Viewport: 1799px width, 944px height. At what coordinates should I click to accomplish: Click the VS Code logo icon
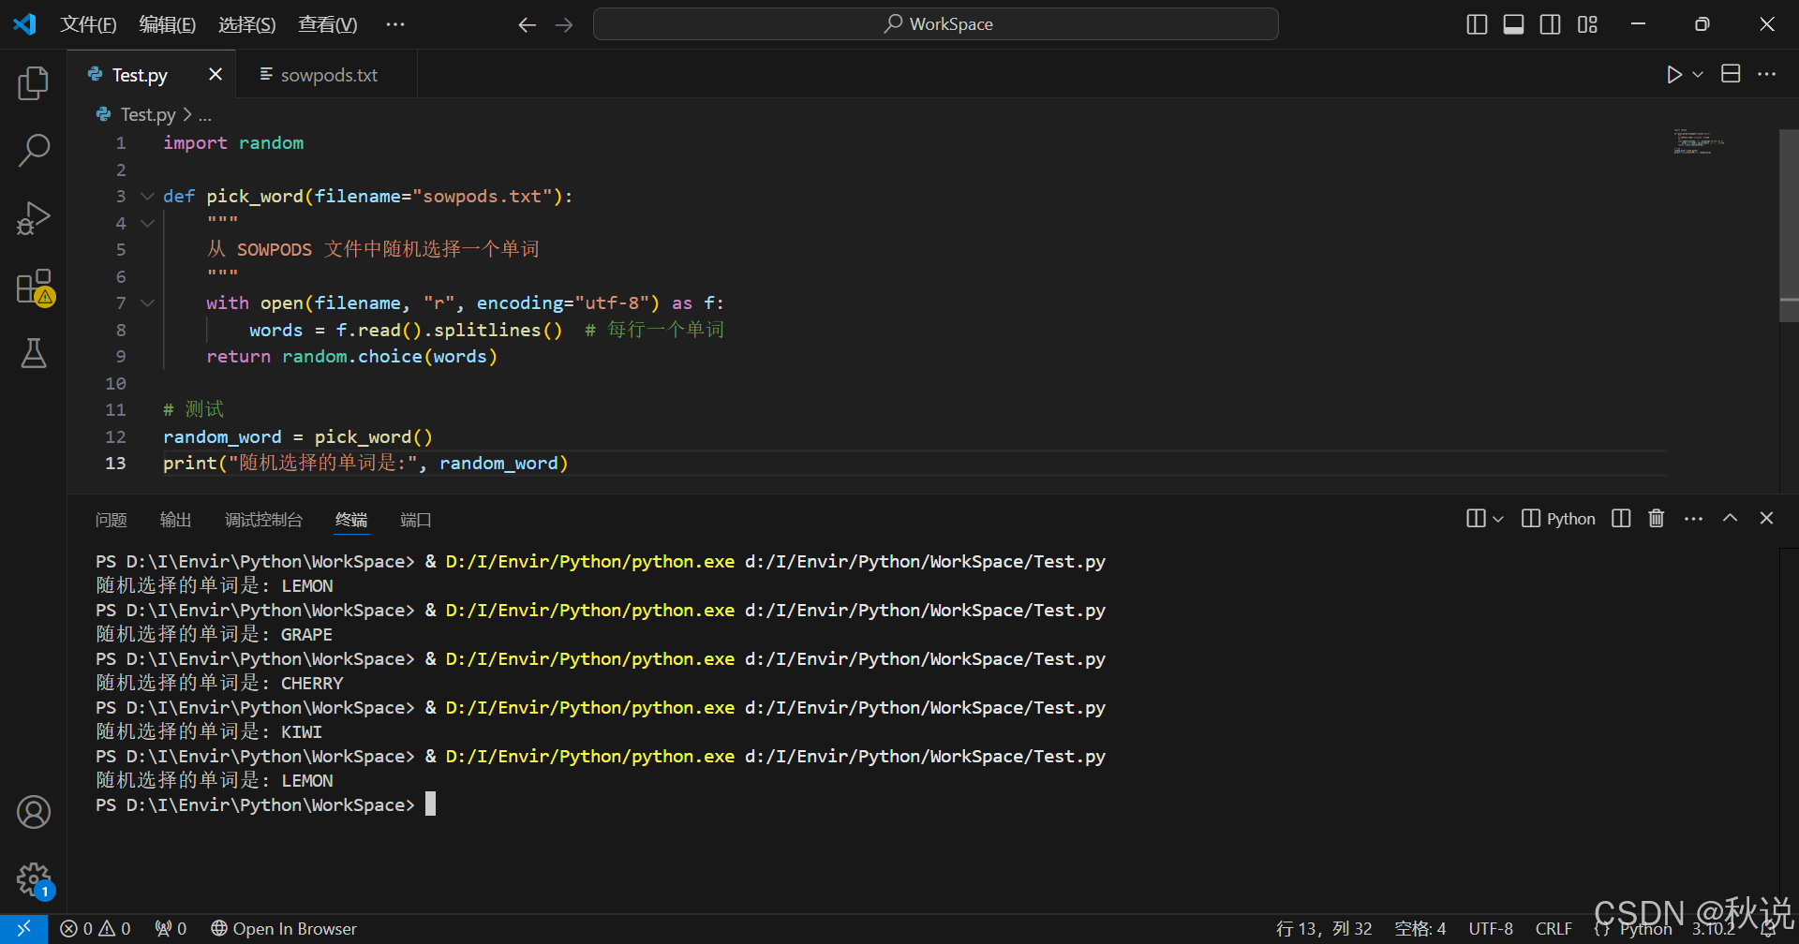pos(24,24)
